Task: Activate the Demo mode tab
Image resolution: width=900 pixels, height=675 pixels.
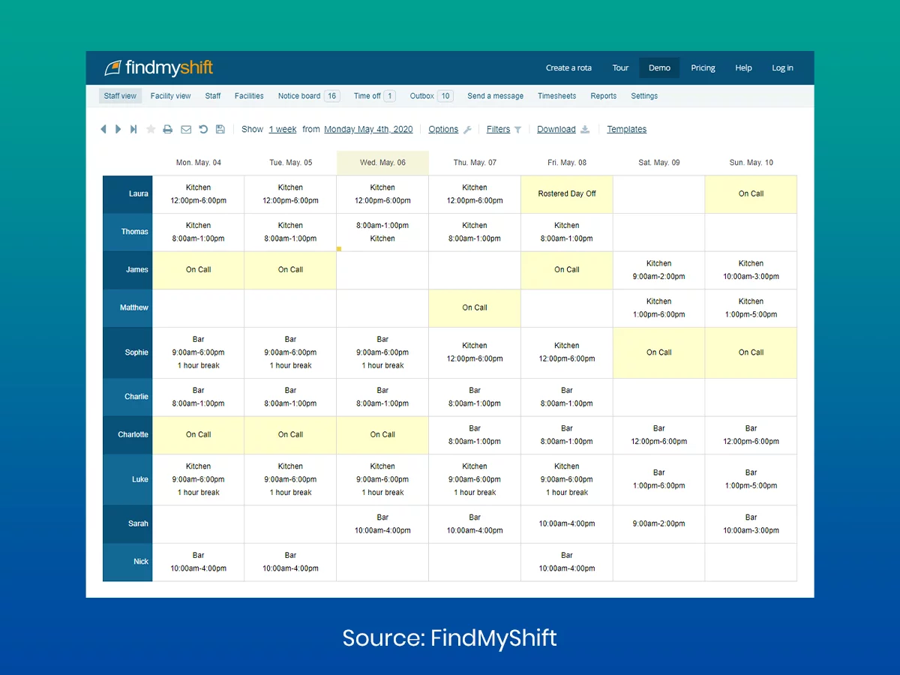Action: (x=658, y=67)
